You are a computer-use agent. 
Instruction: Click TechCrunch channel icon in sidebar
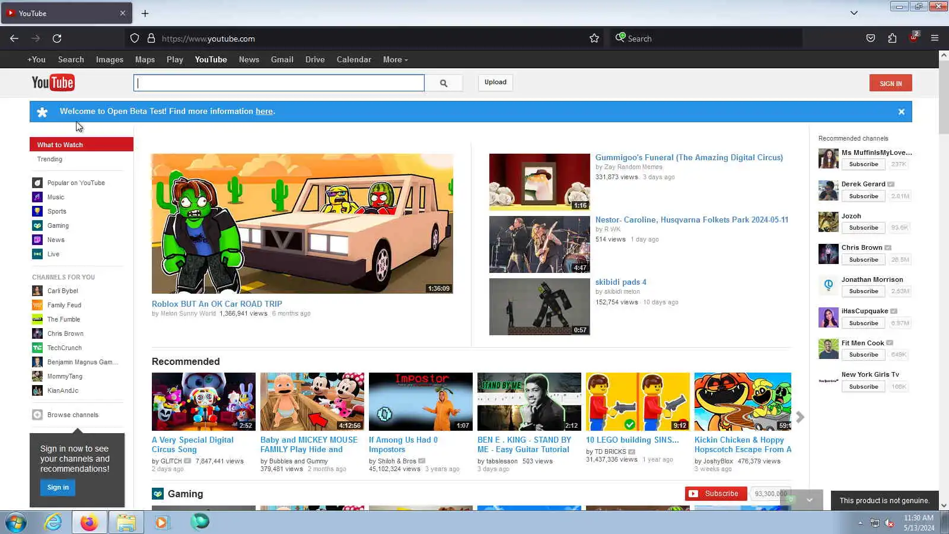coord(37,348)
